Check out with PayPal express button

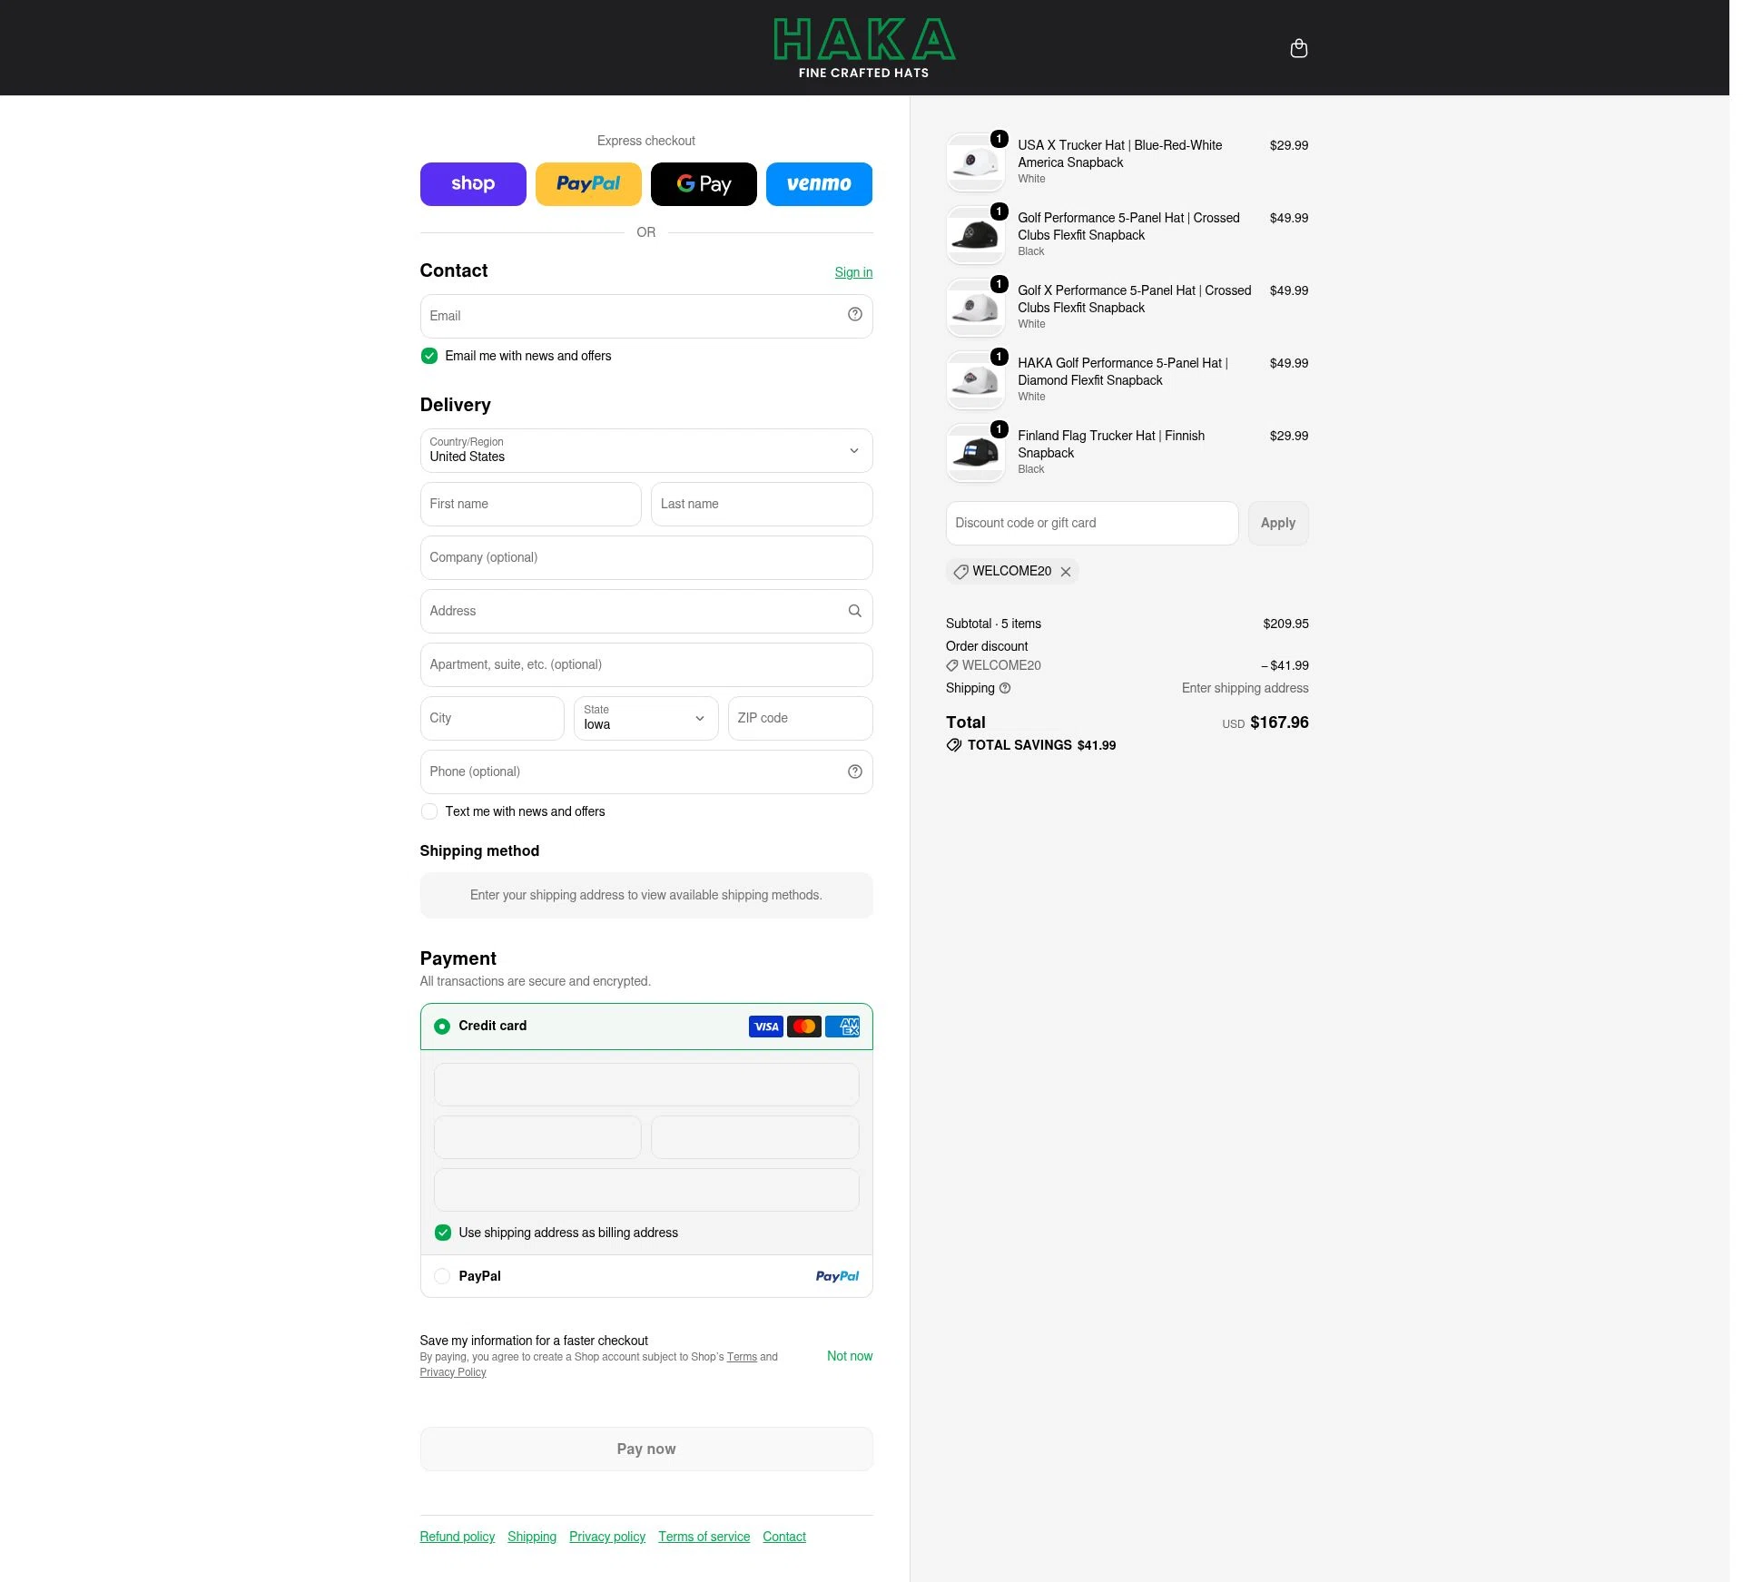coord(588,184)
